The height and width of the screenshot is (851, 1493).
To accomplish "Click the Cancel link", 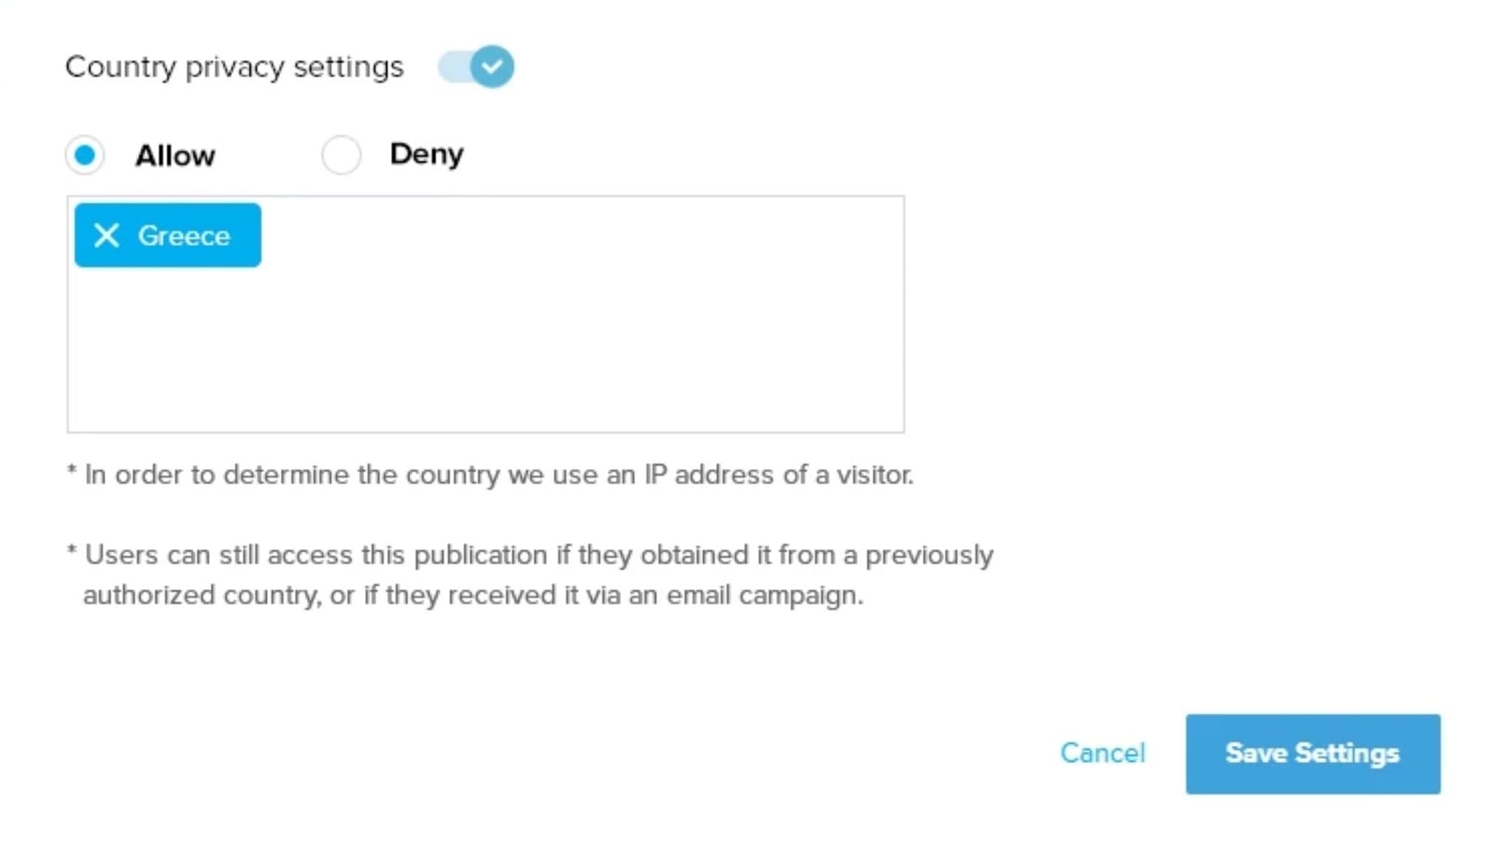I will (1102, 753).
